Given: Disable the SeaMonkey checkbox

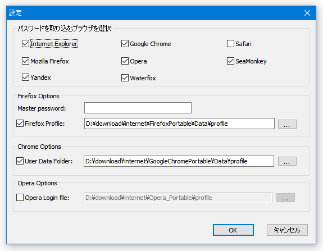Looking at the screenshot, I should (230, 61).
